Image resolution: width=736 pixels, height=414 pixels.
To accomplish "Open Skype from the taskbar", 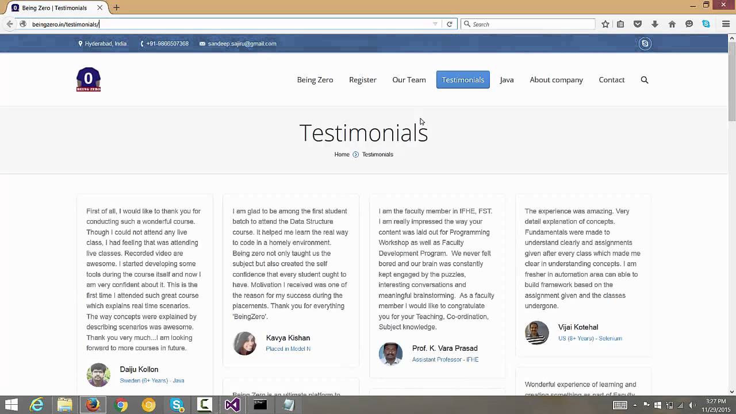I will pyautogui.click(x=177, y=405).
